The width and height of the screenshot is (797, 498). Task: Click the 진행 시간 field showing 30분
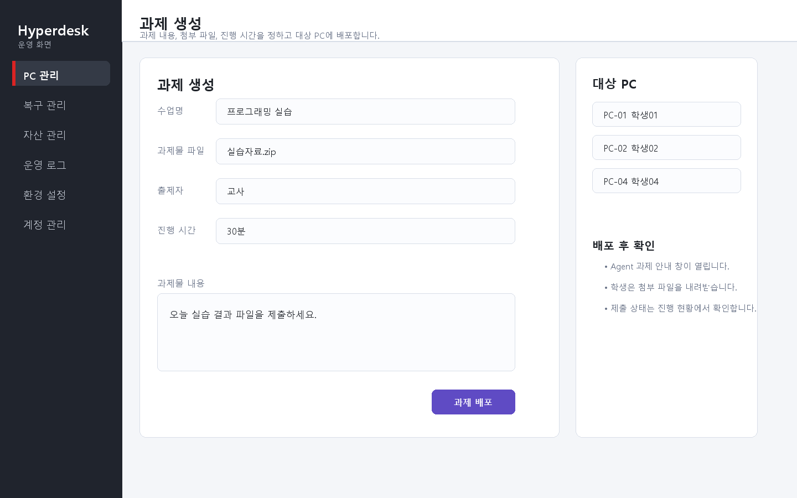pos(365,231)
